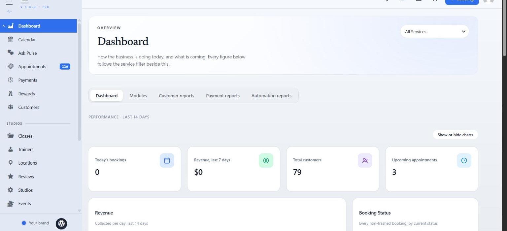The height and width of the screenshot is (231, 507).
Task: Click the Rewards medal icon
Action: click(x=11, y=94)
